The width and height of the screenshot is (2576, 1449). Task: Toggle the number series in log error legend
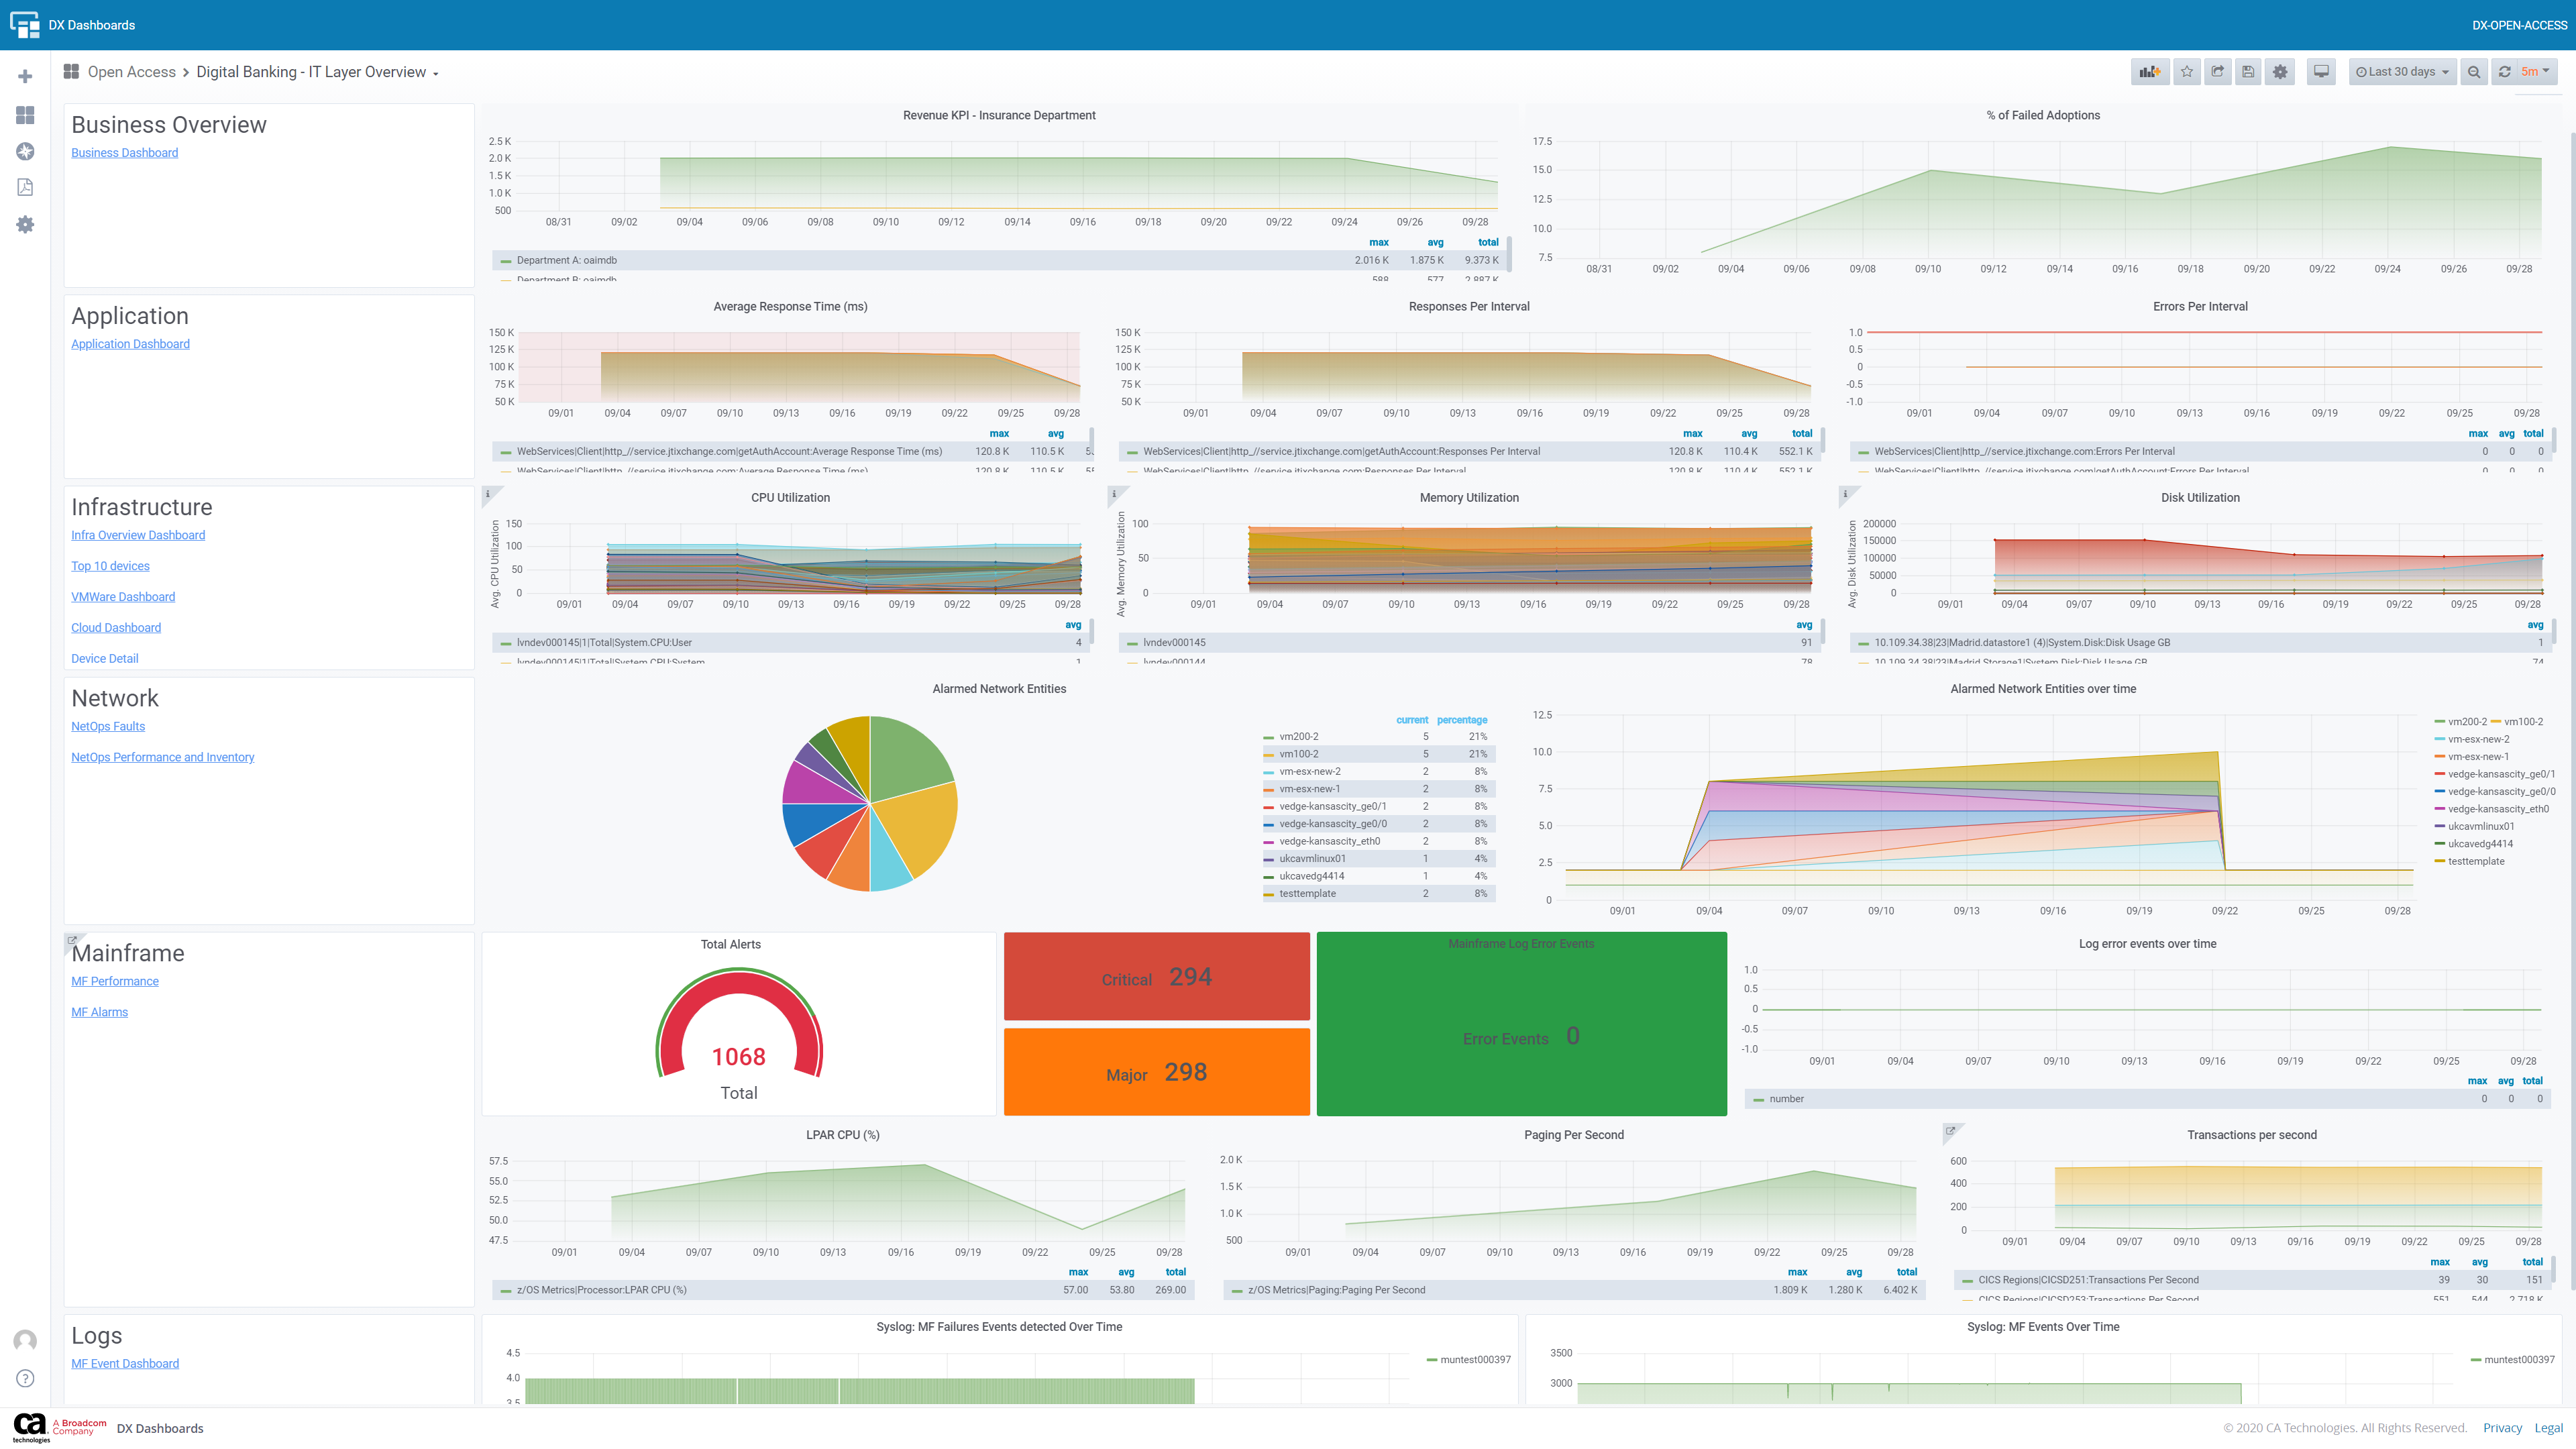tap(1786, 1099)
